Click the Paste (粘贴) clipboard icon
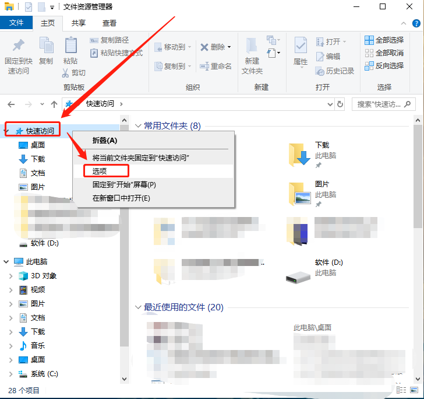424x399 pixels. (71, 45)
